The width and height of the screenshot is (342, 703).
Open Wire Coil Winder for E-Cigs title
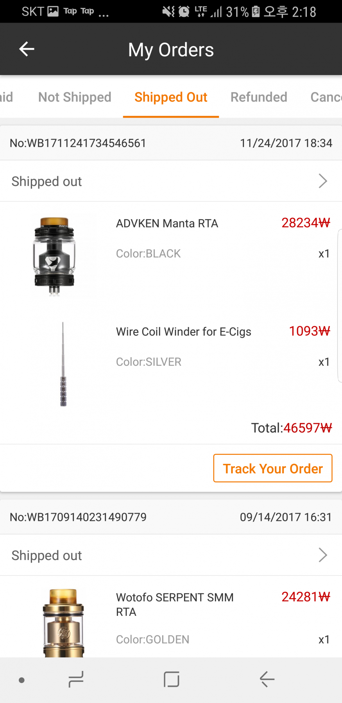tap(183, 332)
